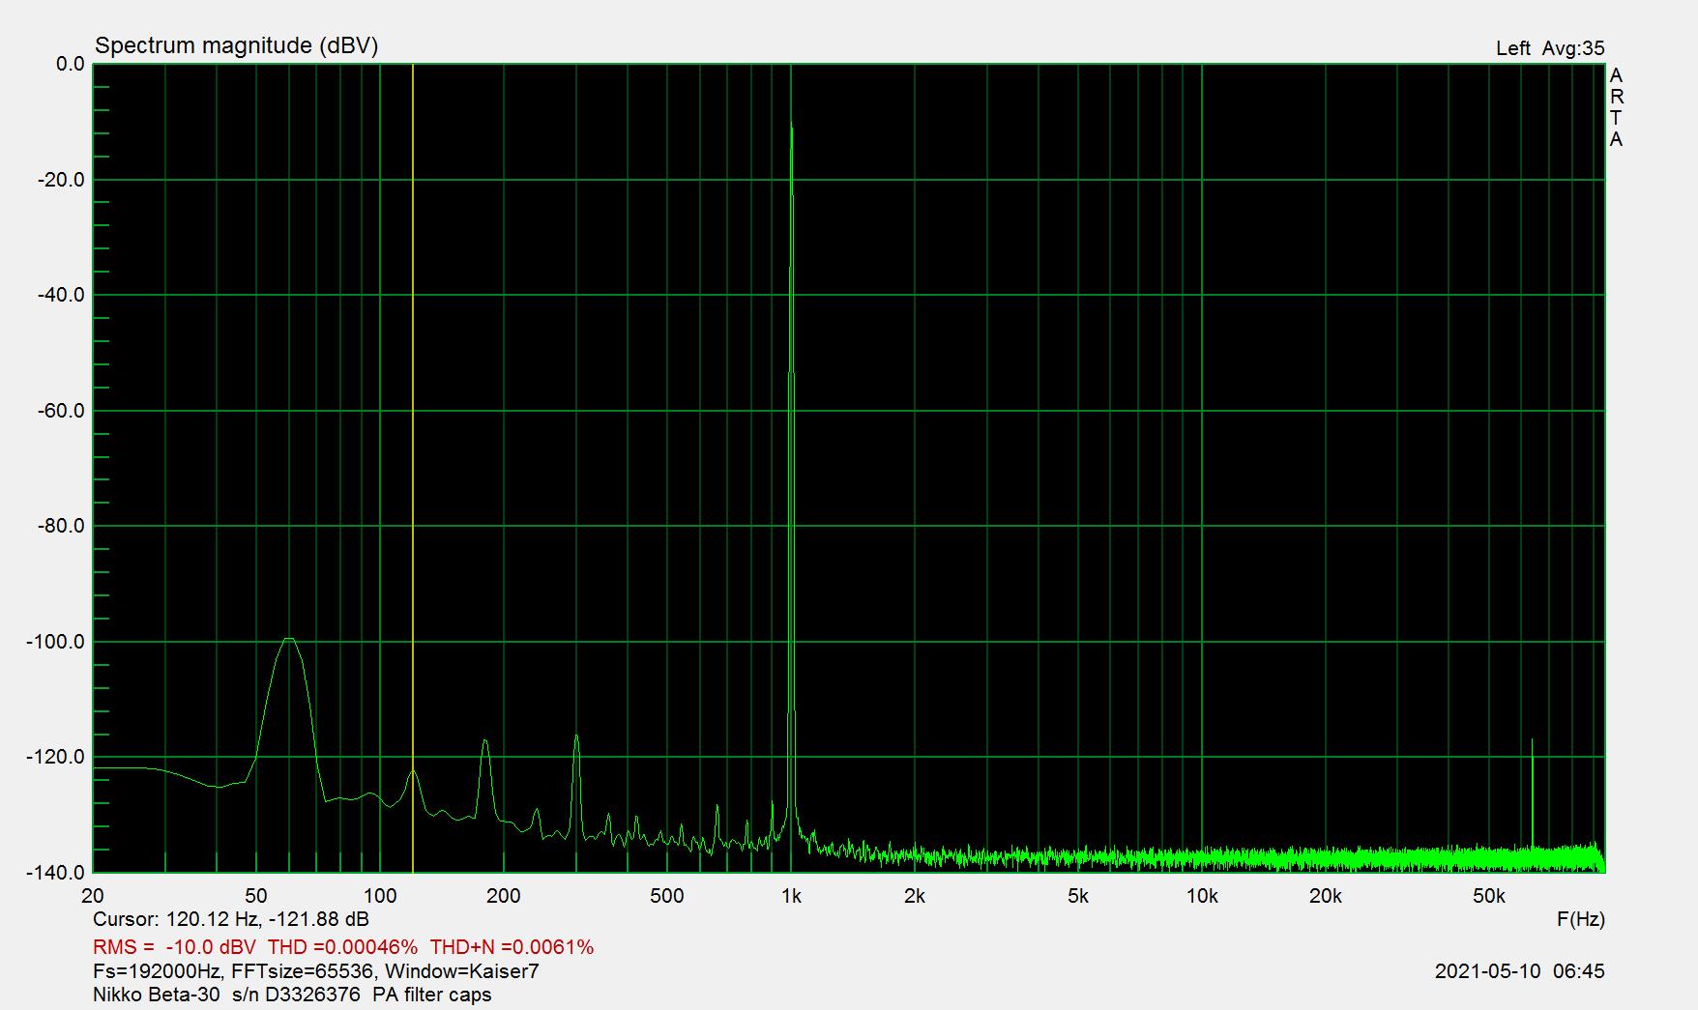This screenshot has width=1698, height=1010.
Task: Click the 300 Hz harmonic peak
Action: tap(576, 737)
